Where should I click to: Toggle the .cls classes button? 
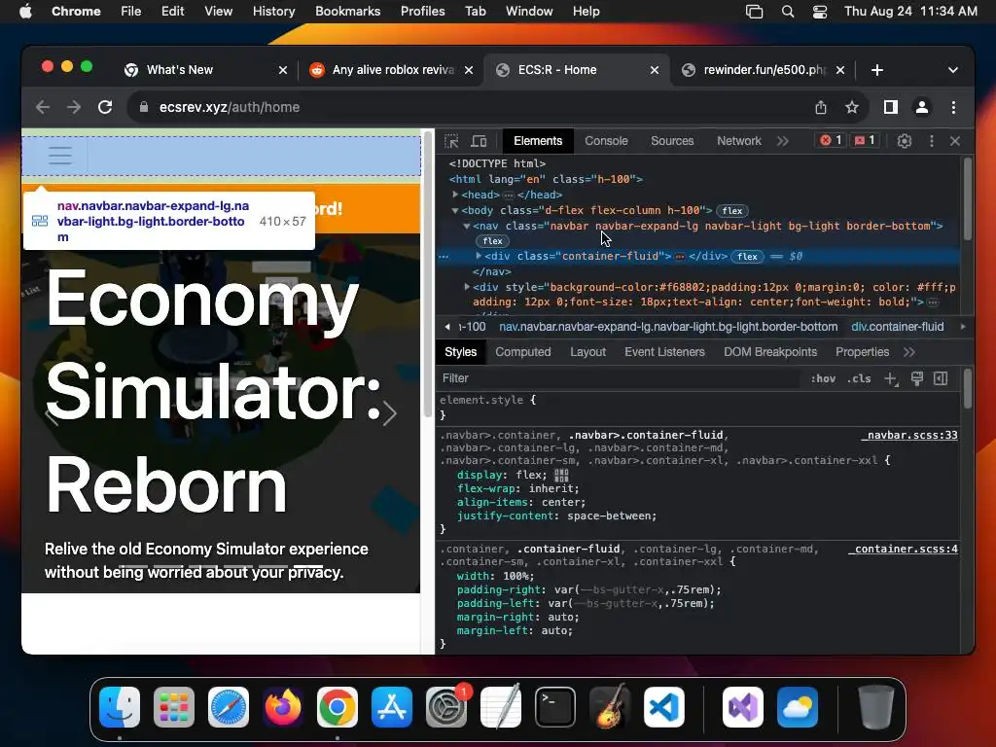click(x=859, y=378)
